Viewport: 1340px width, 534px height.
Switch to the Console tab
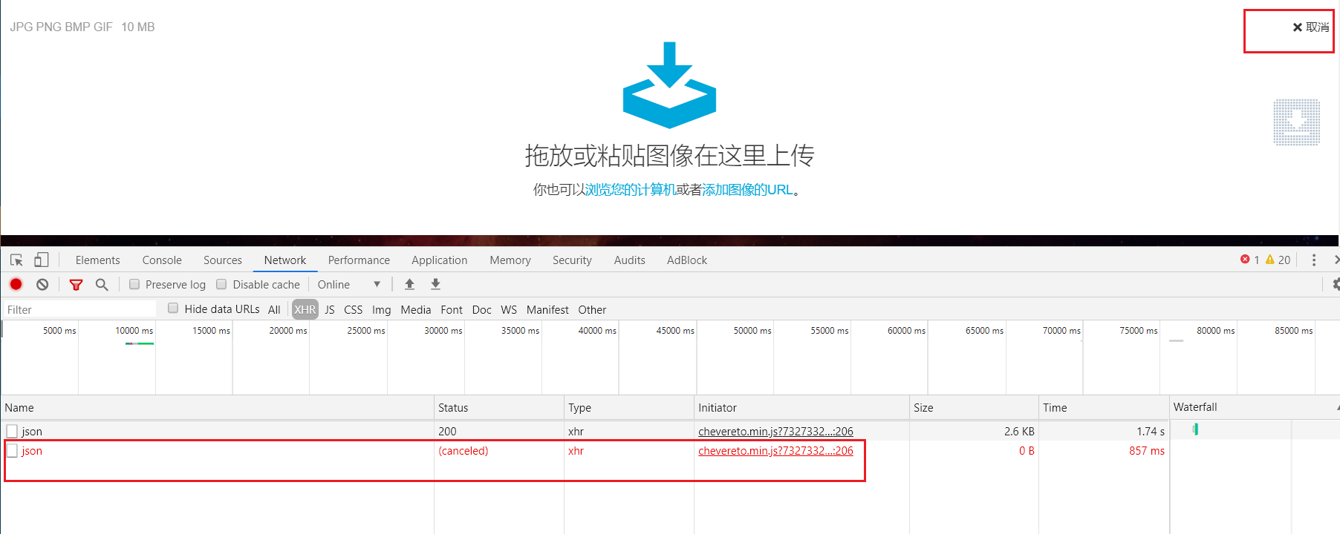pos(162,260)
